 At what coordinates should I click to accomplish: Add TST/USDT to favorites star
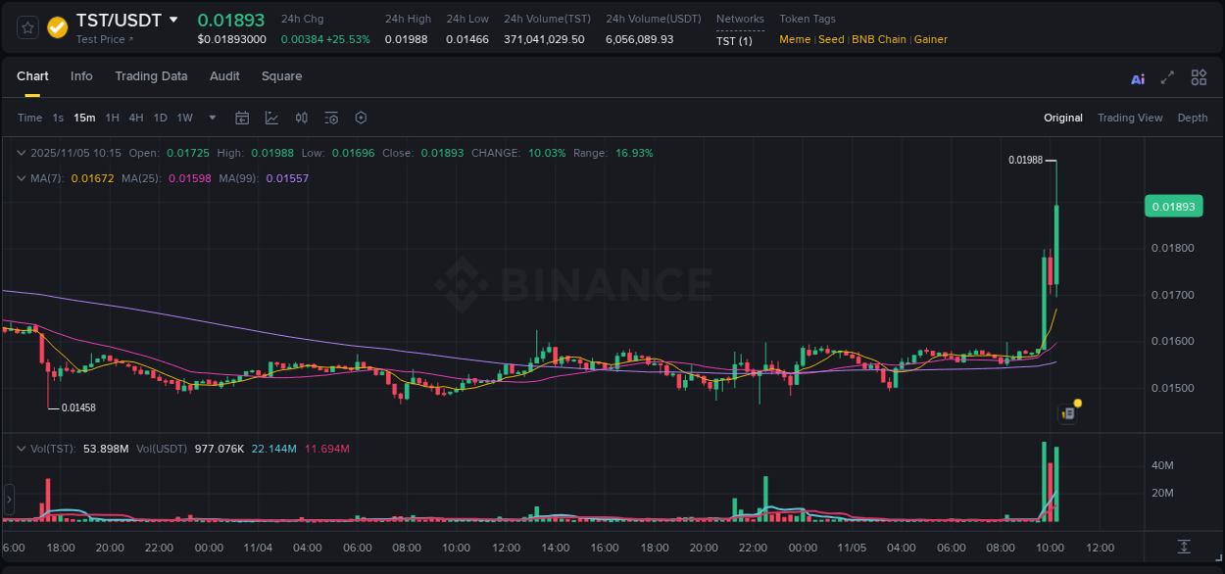click(x=26, y=26)
